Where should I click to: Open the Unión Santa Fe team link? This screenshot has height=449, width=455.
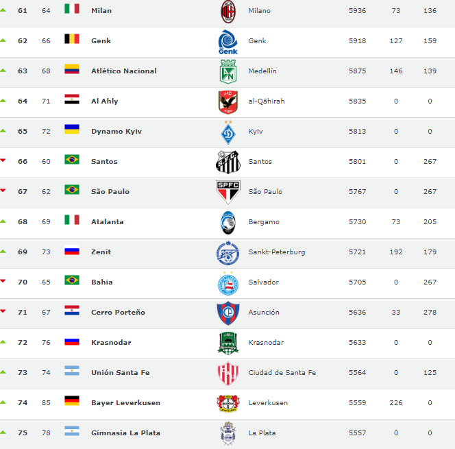(x=120, y=373)
